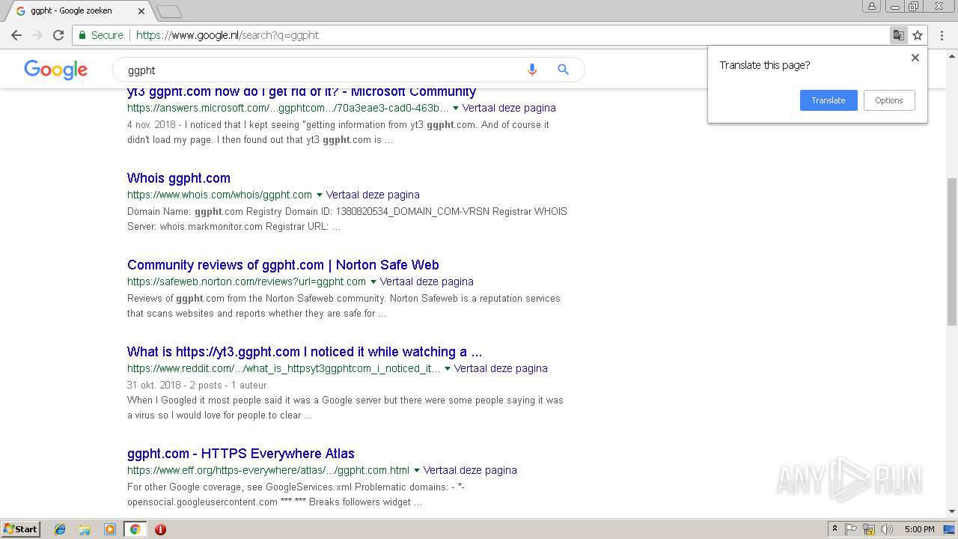Open the Microsoft Community yt3 ggpht.com result

click(302, 91)
